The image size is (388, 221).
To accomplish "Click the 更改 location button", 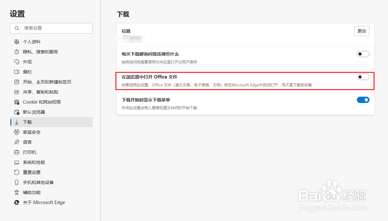I will point(362,31).
